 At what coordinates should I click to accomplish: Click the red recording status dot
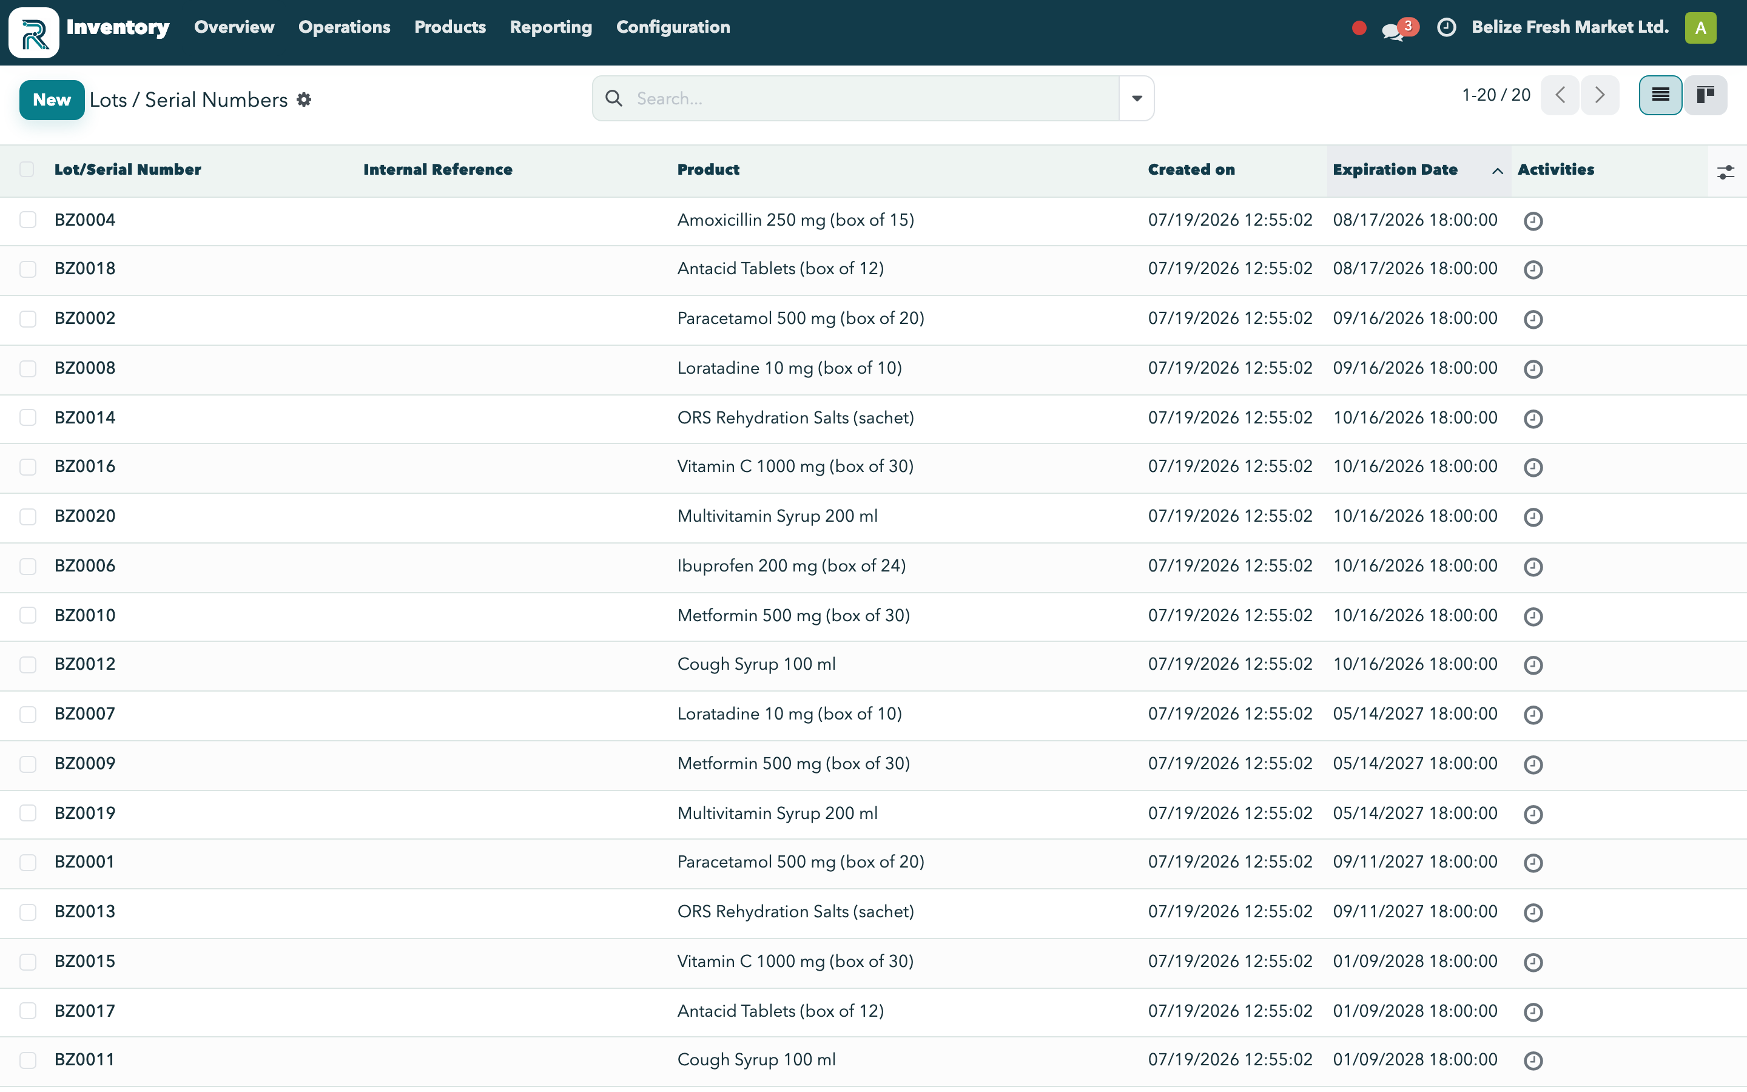click(1359, 28)
